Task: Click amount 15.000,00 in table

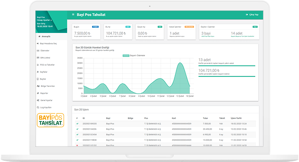Action: point(207,140)
